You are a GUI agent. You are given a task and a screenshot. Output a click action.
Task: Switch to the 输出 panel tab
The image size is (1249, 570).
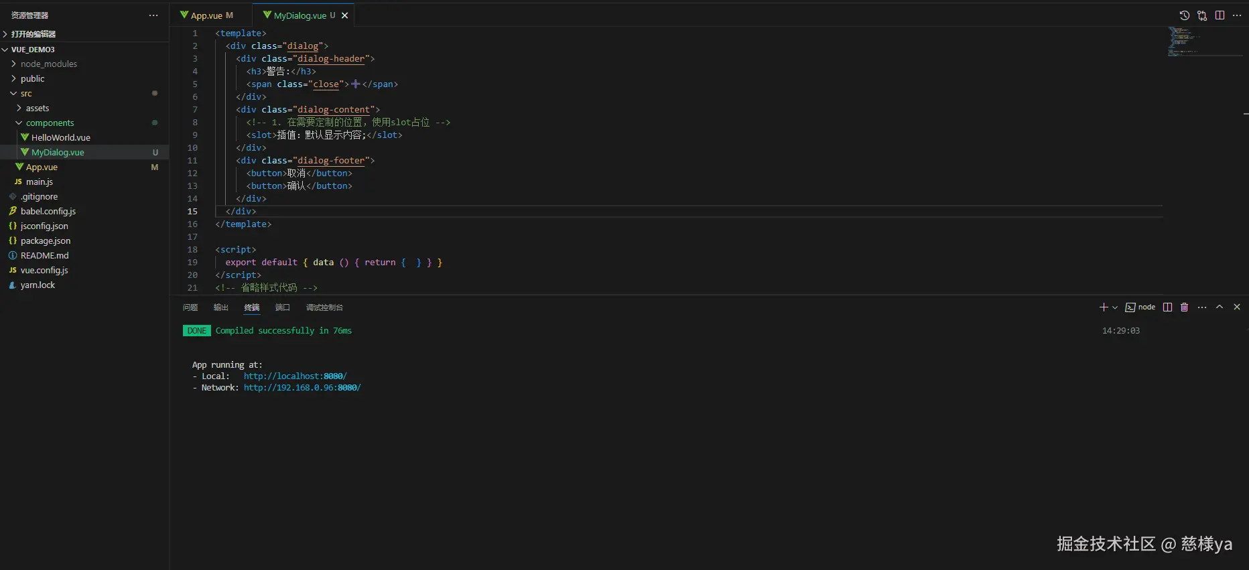click(x=221, y=307)
